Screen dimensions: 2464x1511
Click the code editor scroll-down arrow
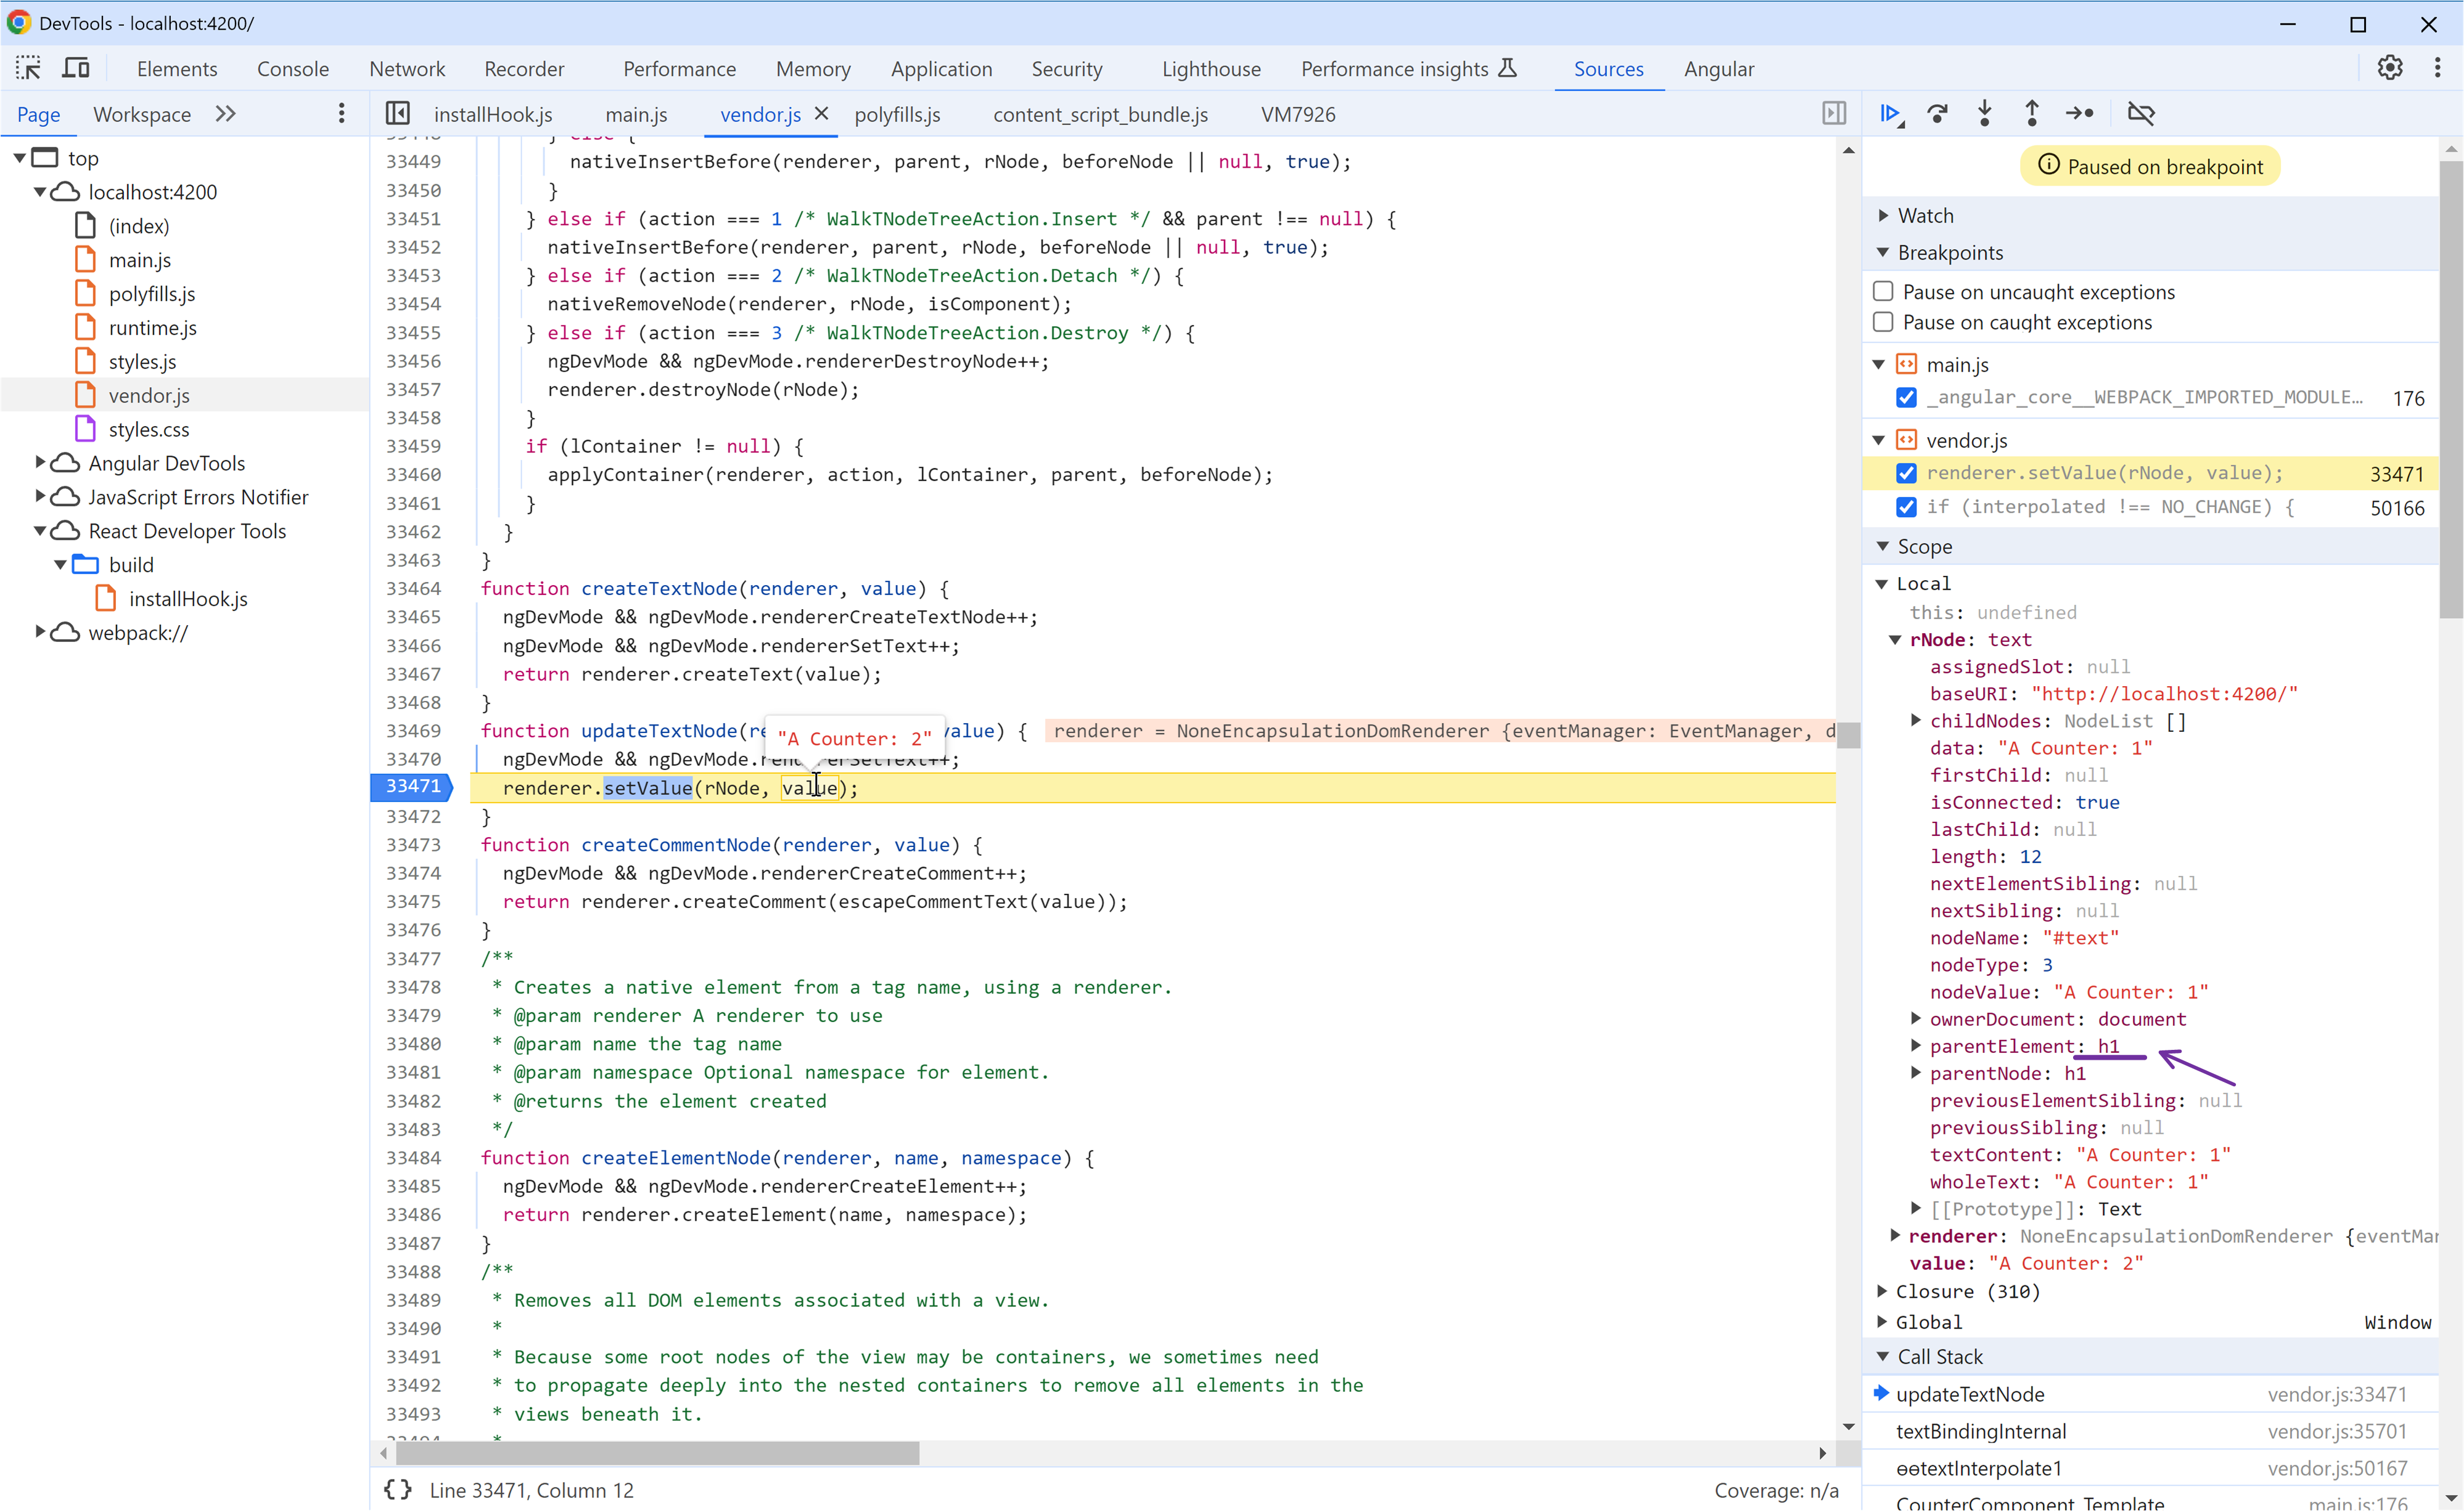pos(1848,1427)
